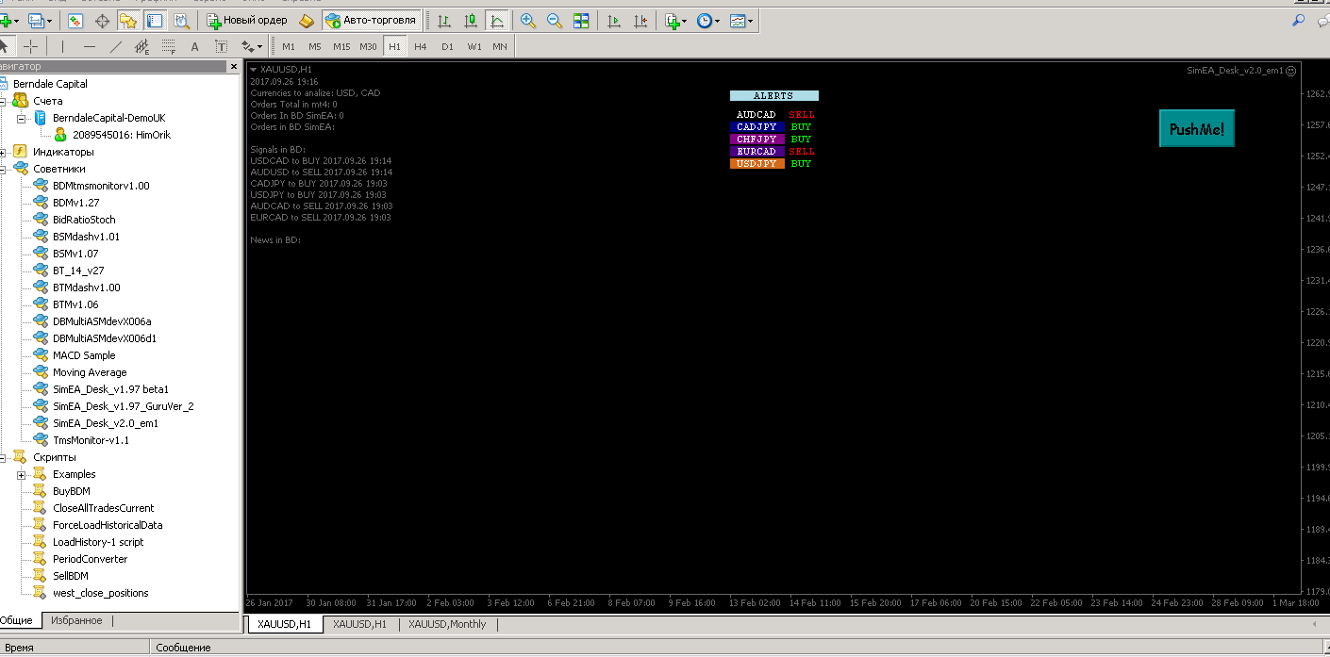Open the Market Watch window icon

tap(75, 20)
